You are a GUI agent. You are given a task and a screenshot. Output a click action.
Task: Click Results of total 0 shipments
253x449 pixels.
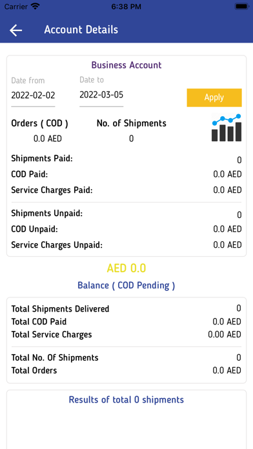pos(126,400)
